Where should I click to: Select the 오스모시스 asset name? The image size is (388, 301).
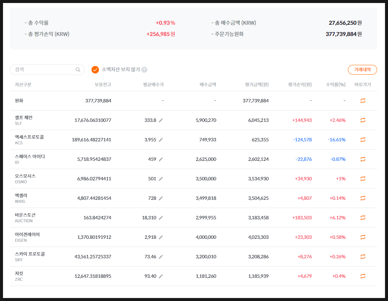(x=25, y=176)
